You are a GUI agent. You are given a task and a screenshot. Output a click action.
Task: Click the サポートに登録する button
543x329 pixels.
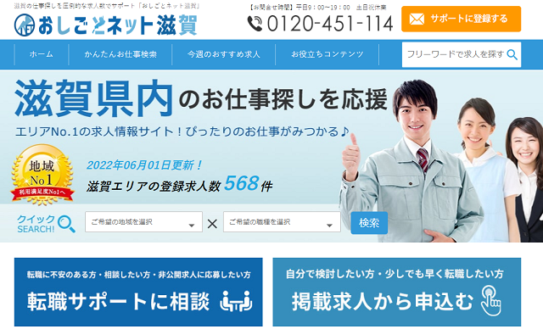461,19
